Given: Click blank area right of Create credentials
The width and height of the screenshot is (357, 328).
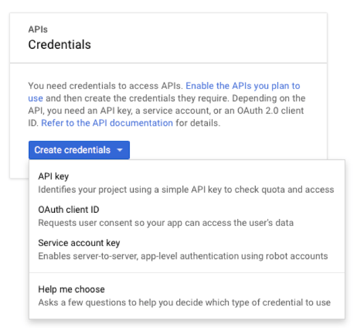Looking at the screenshot, I should click(x=225, y=150).
